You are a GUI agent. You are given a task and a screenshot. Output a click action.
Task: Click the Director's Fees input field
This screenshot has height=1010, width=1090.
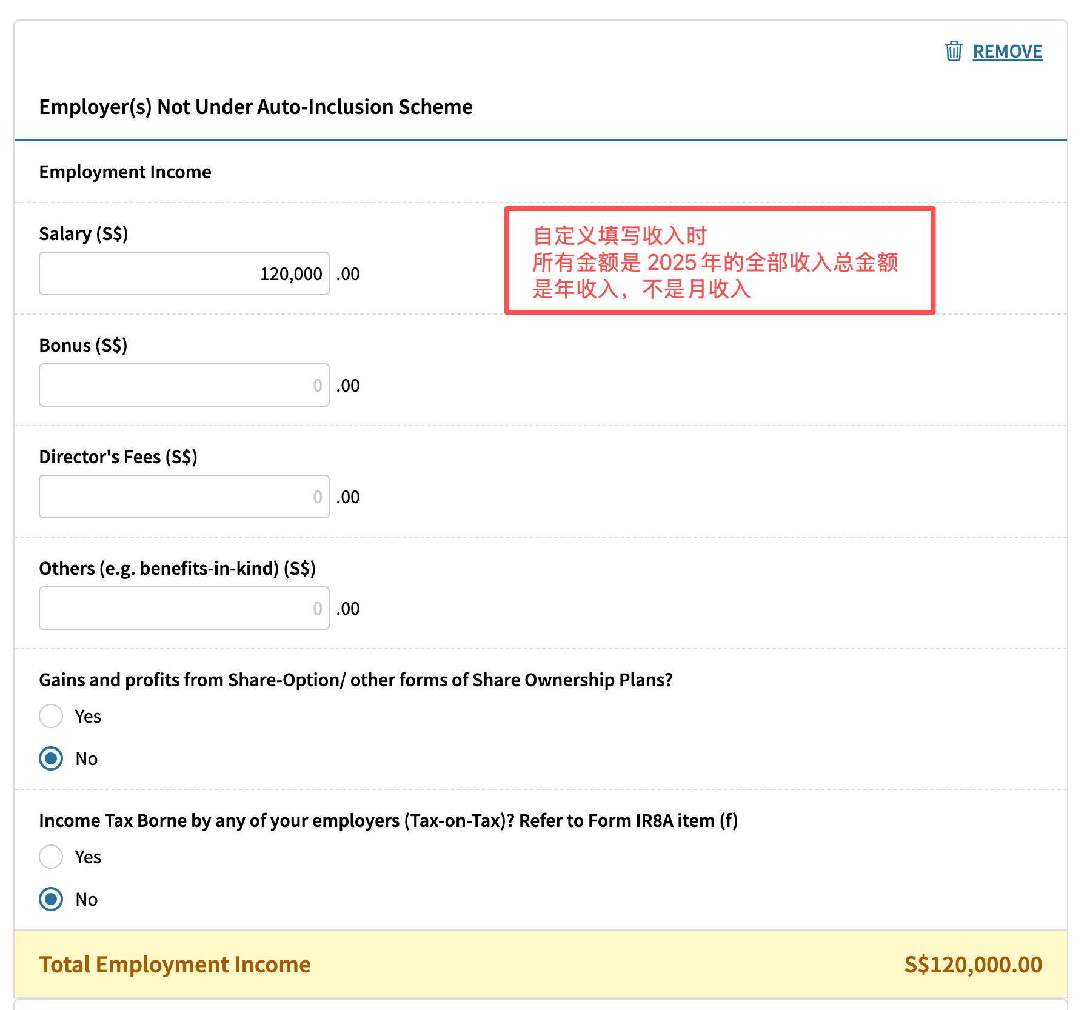click(184, 496)
